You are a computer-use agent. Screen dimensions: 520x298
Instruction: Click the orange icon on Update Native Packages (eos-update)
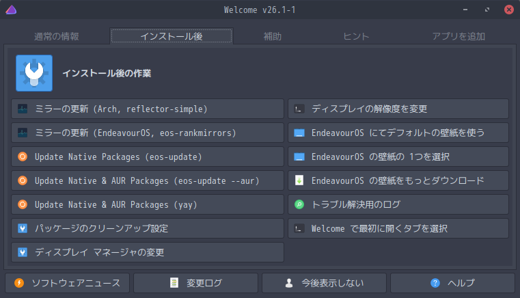pyautogui.click(x=23, y=157)
